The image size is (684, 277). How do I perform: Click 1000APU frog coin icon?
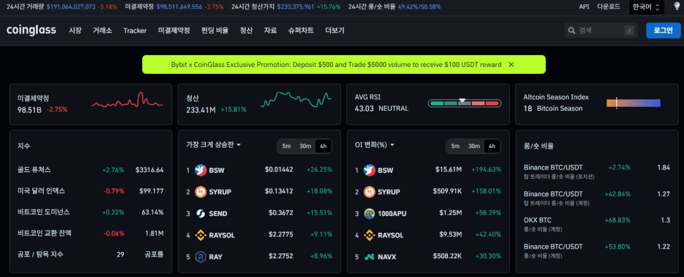369,213
